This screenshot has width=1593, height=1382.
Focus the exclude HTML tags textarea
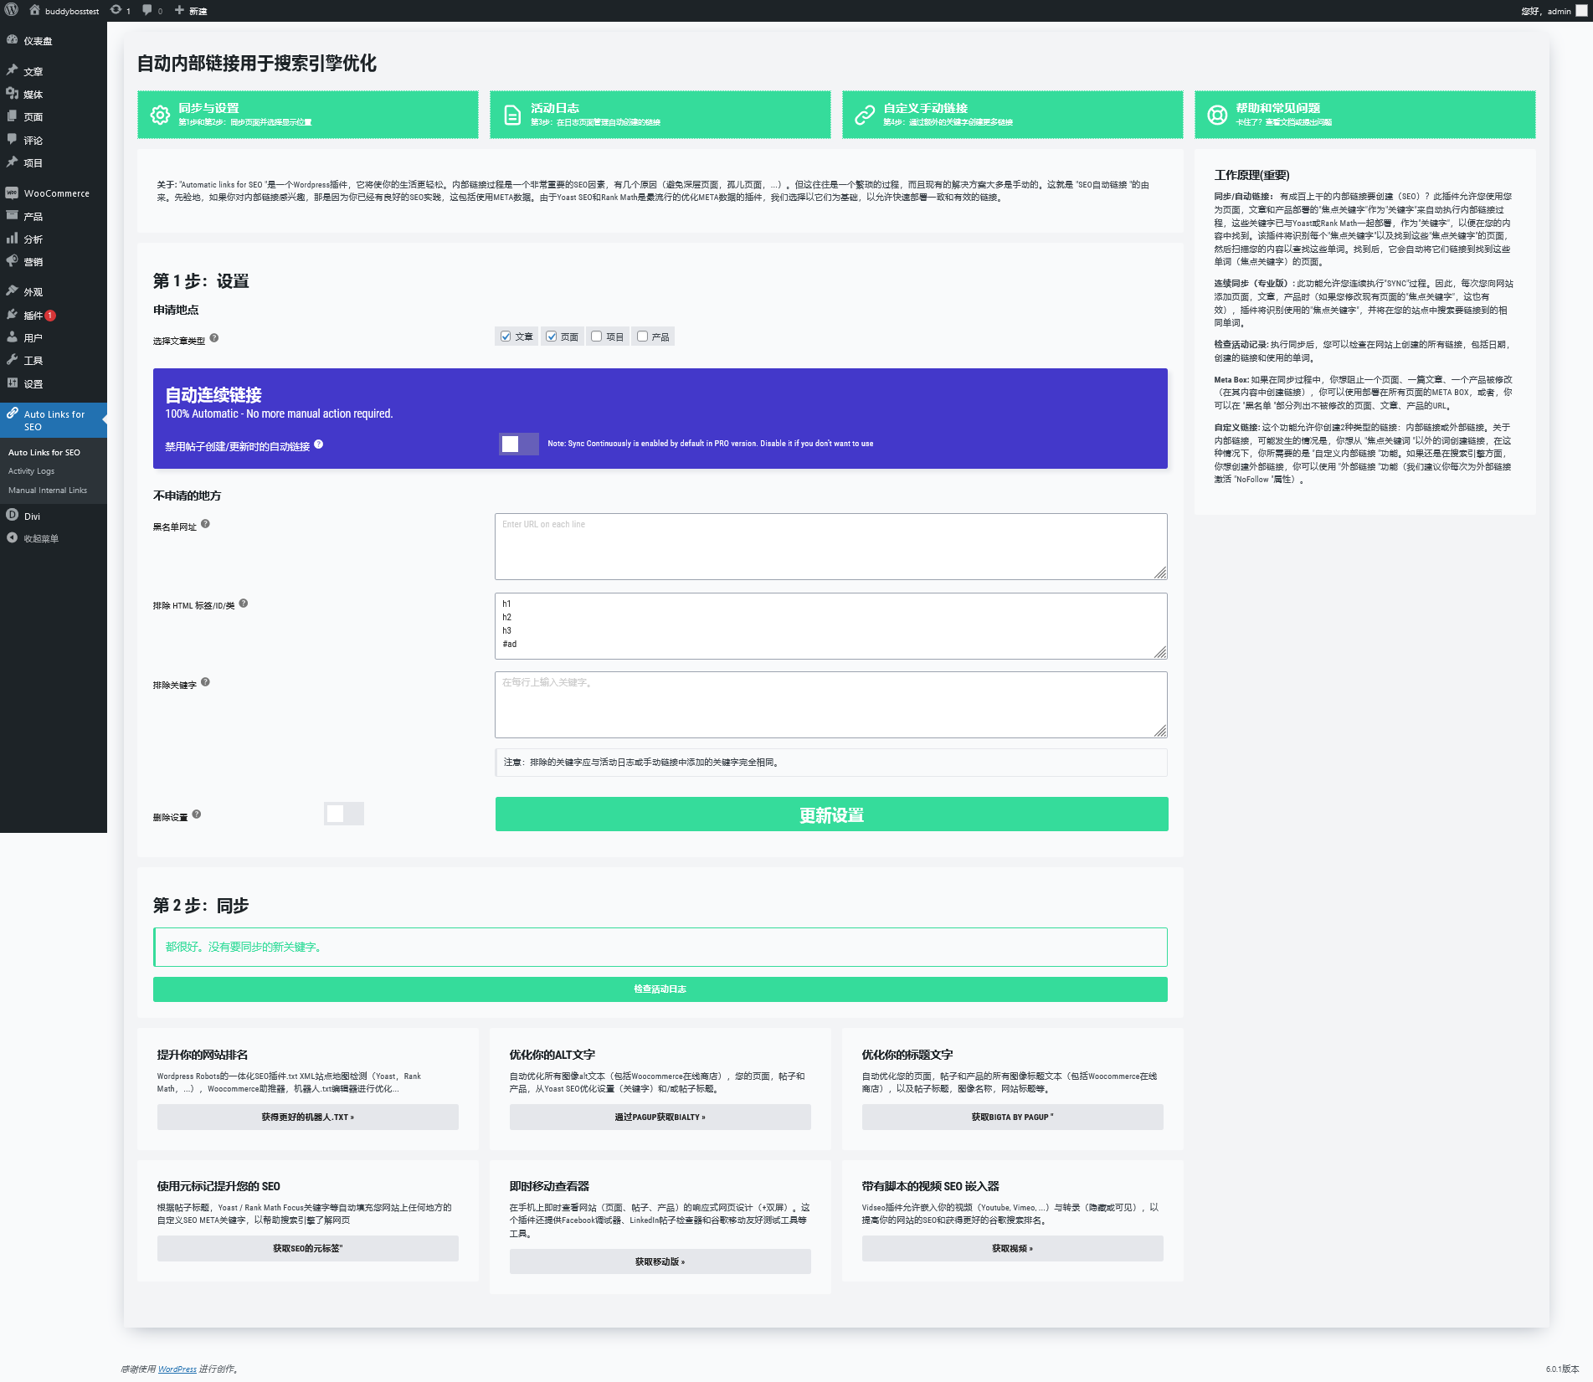831,626
